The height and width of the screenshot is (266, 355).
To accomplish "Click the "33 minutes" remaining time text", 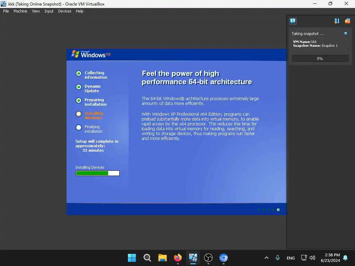I will 93,150.
